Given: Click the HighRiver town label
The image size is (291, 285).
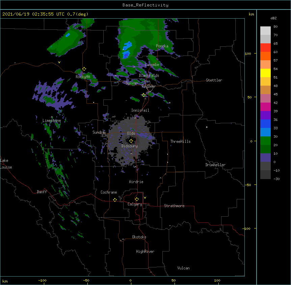Looking at the screenshot, I should coord(145,251).
